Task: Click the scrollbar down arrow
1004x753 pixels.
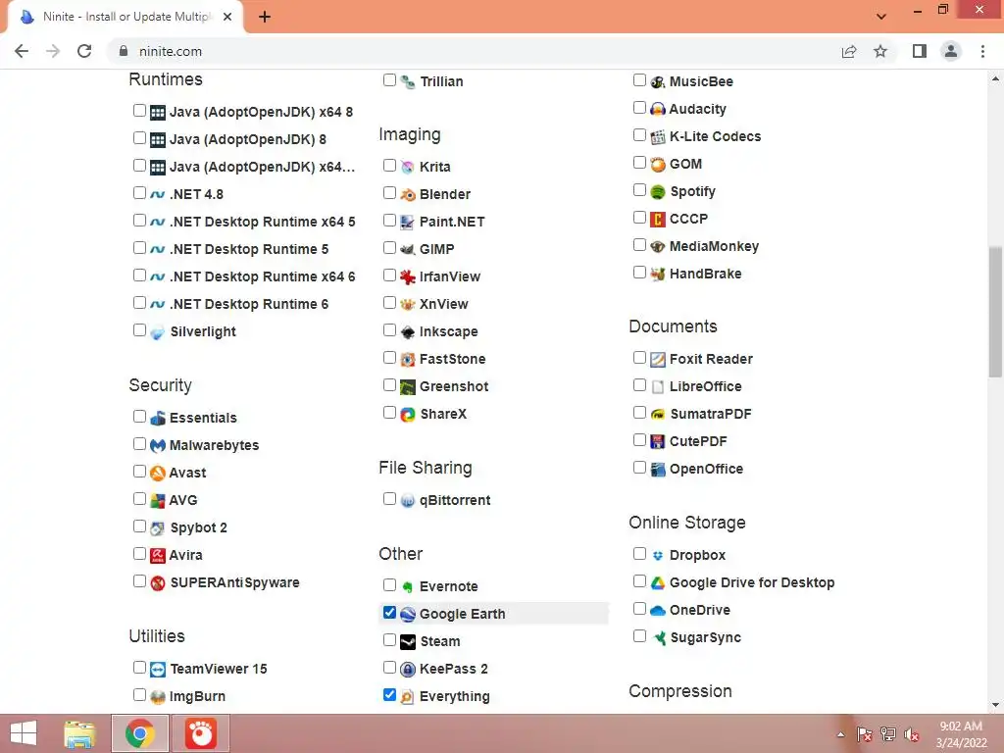Action: [x=995, y=705]
